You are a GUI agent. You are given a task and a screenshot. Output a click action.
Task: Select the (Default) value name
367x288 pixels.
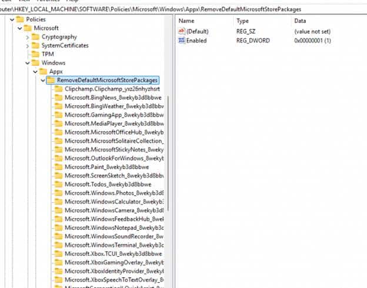[x=197, y=31]
